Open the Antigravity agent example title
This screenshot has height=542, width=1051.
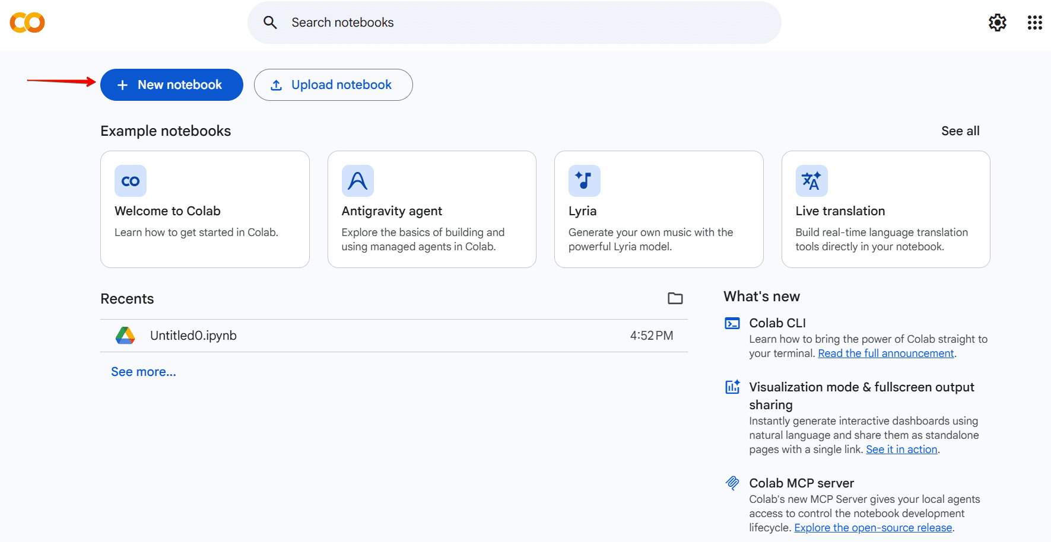pyautogui.click(x=392, y=211)
